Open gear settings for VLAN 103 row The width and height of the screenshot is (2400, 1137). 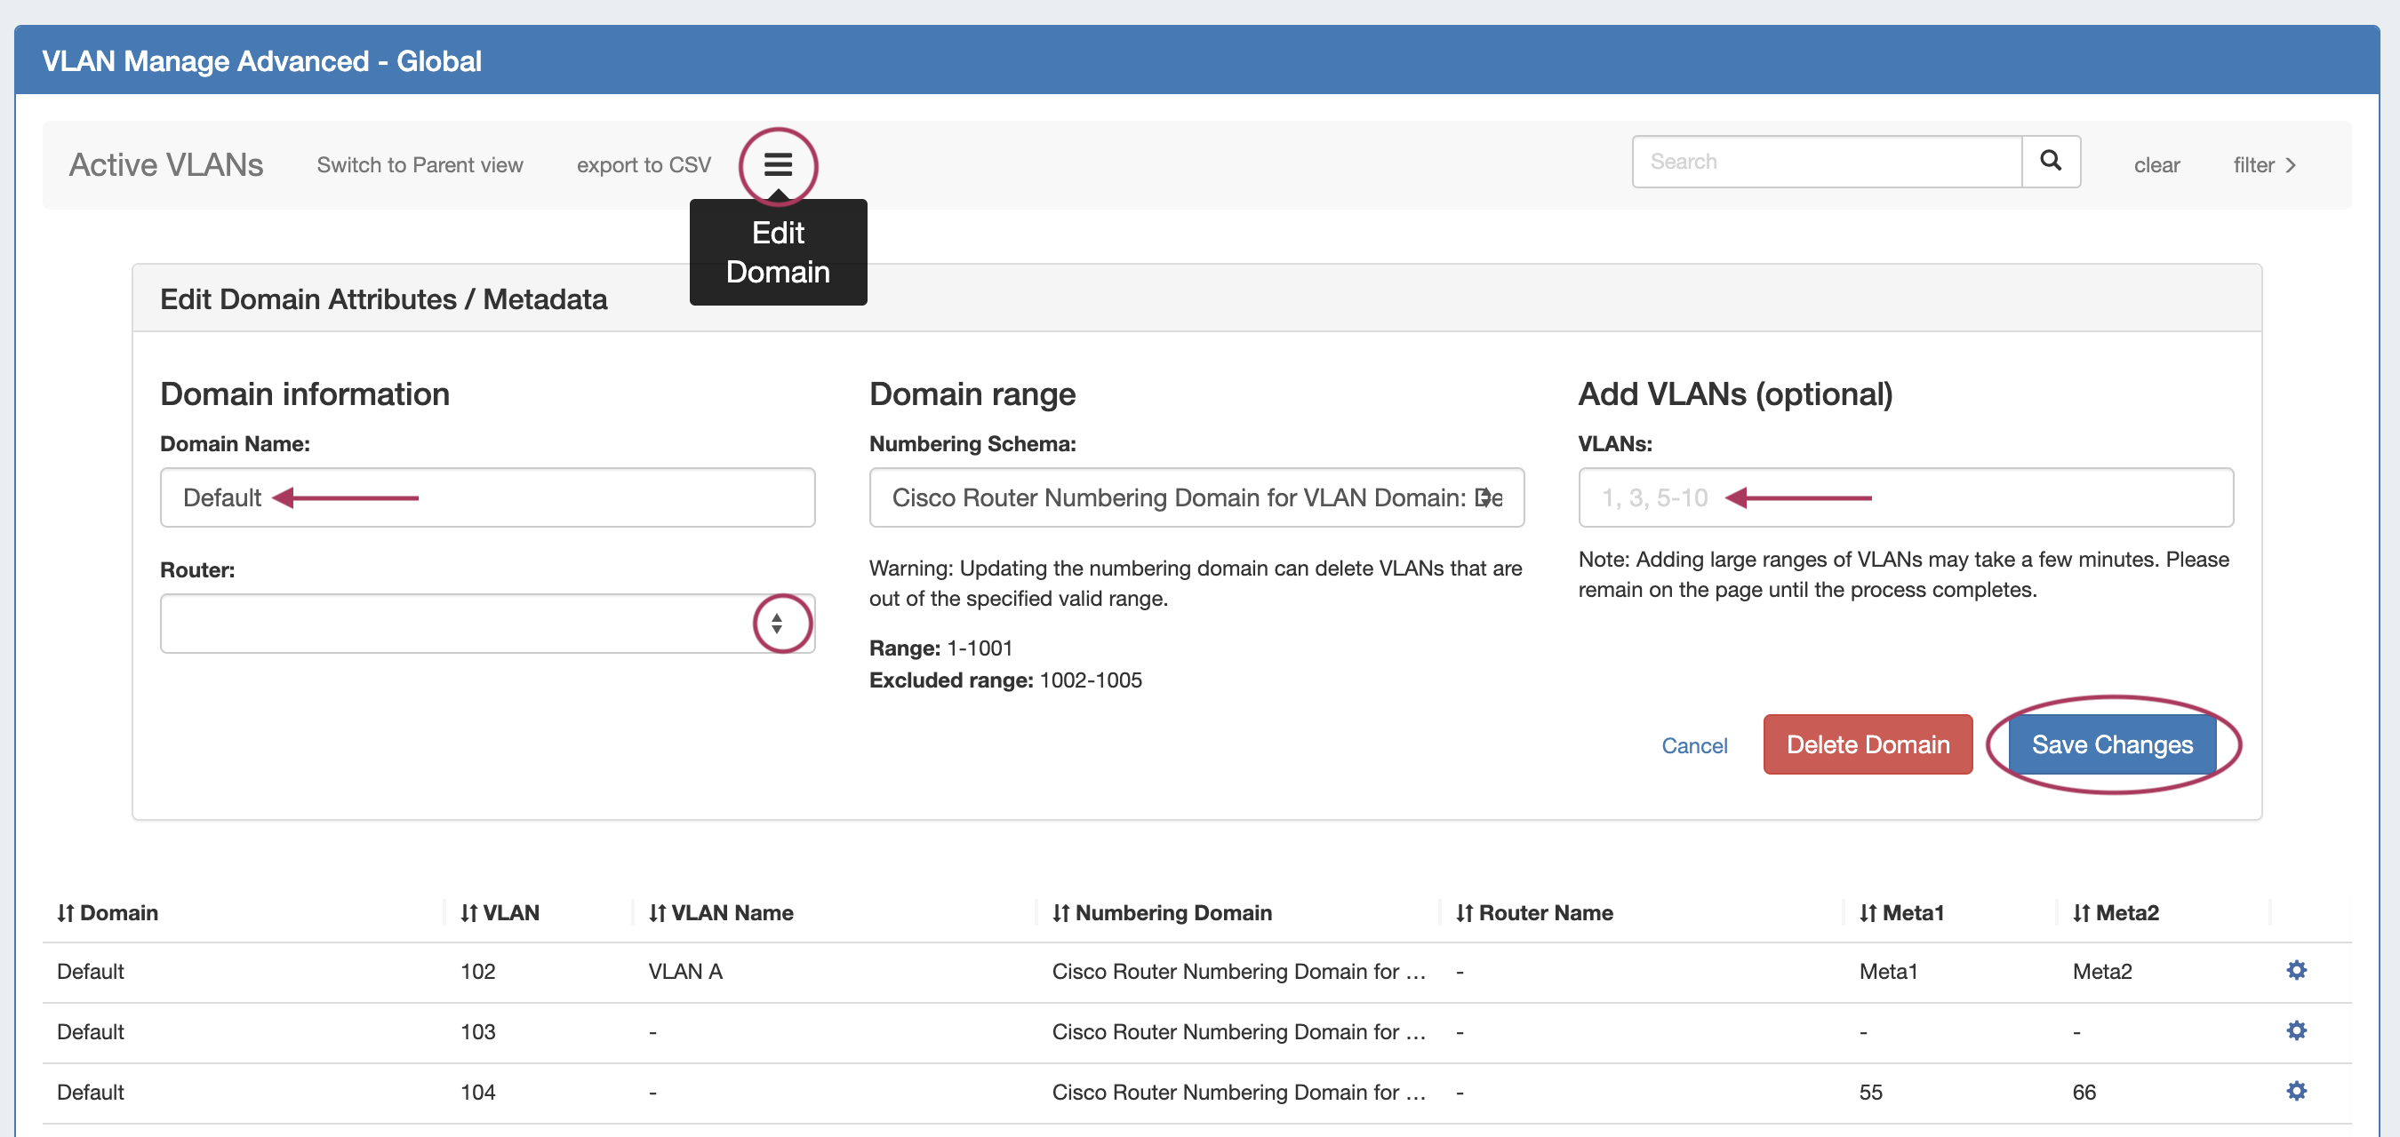(2296, 1030)
